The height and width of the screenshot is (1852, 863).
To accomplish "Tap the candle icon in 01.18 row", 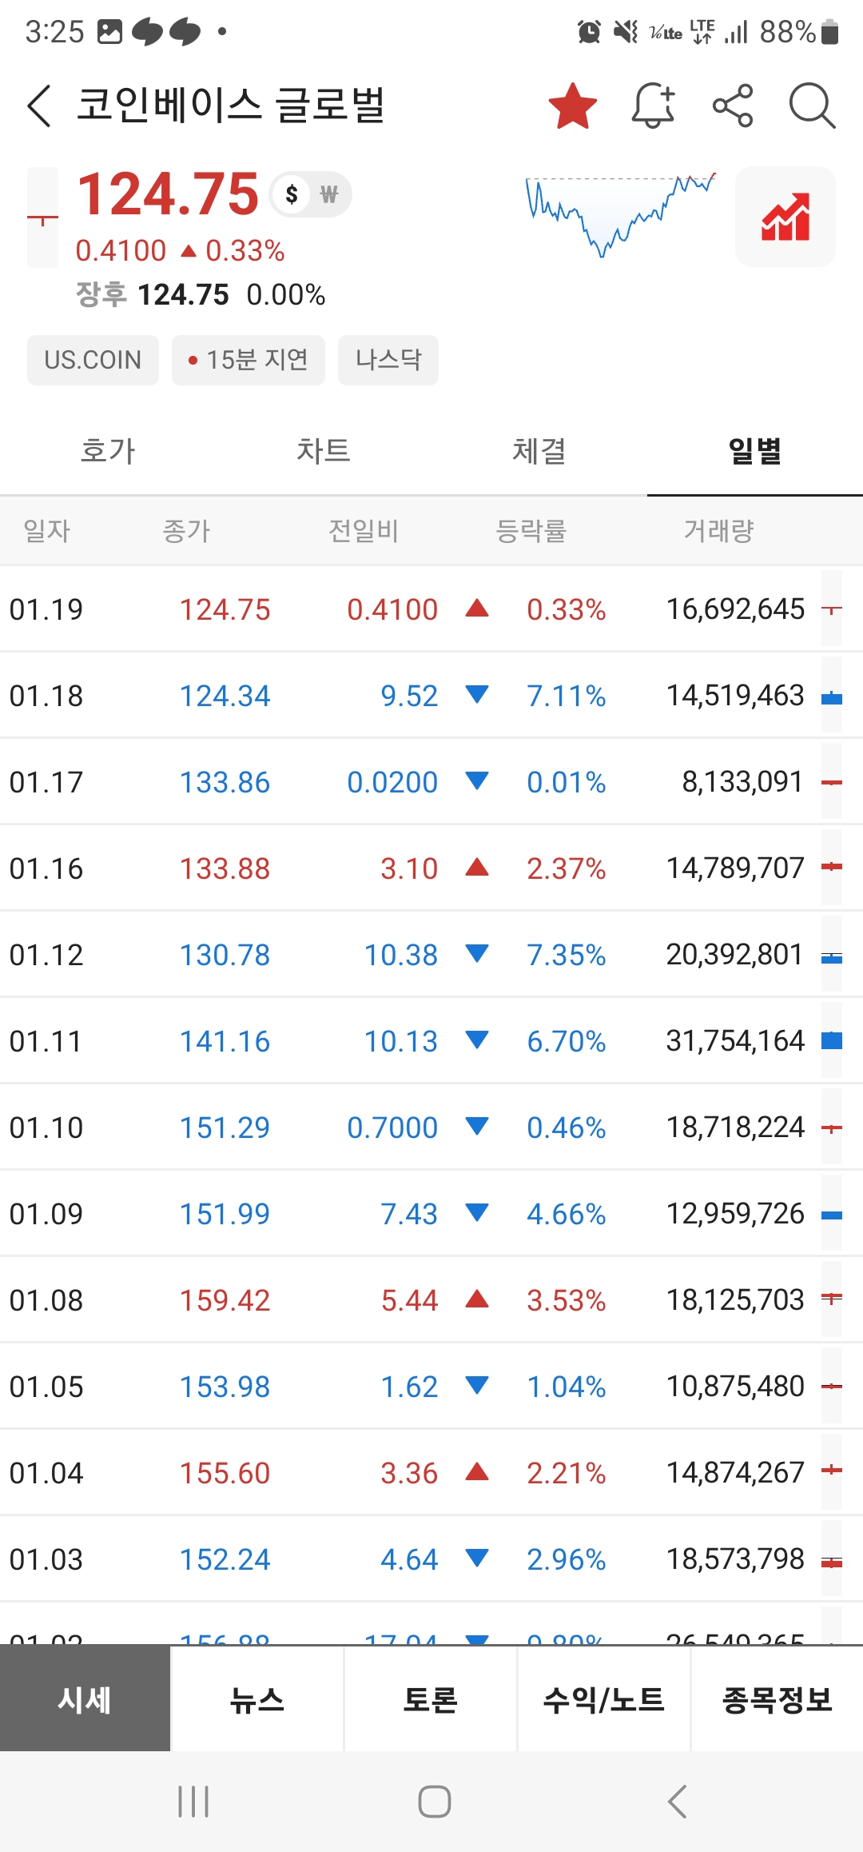I will tap(832, 696).
